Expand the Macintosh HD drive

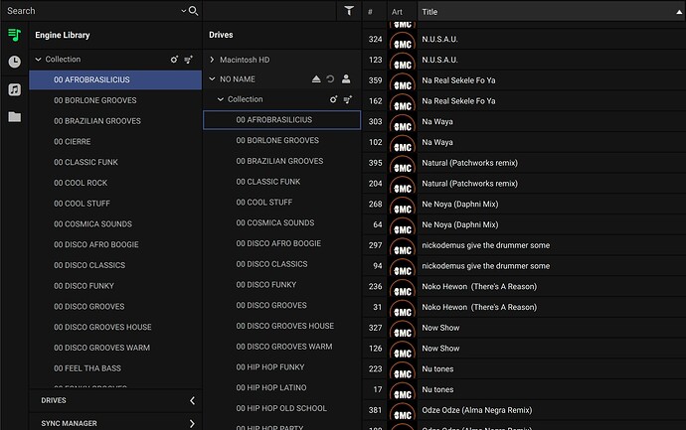[x=212, y=60]
